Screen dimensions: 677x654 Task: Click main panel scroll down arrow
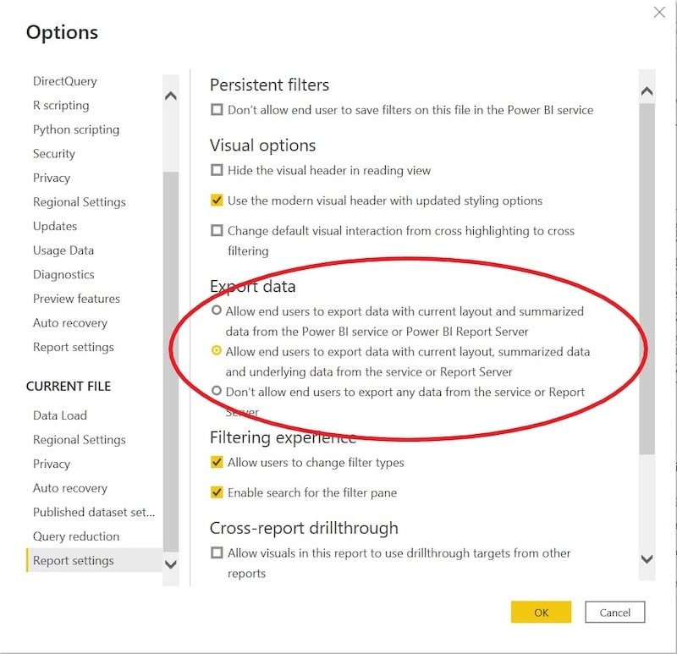[x=647, y=559]
